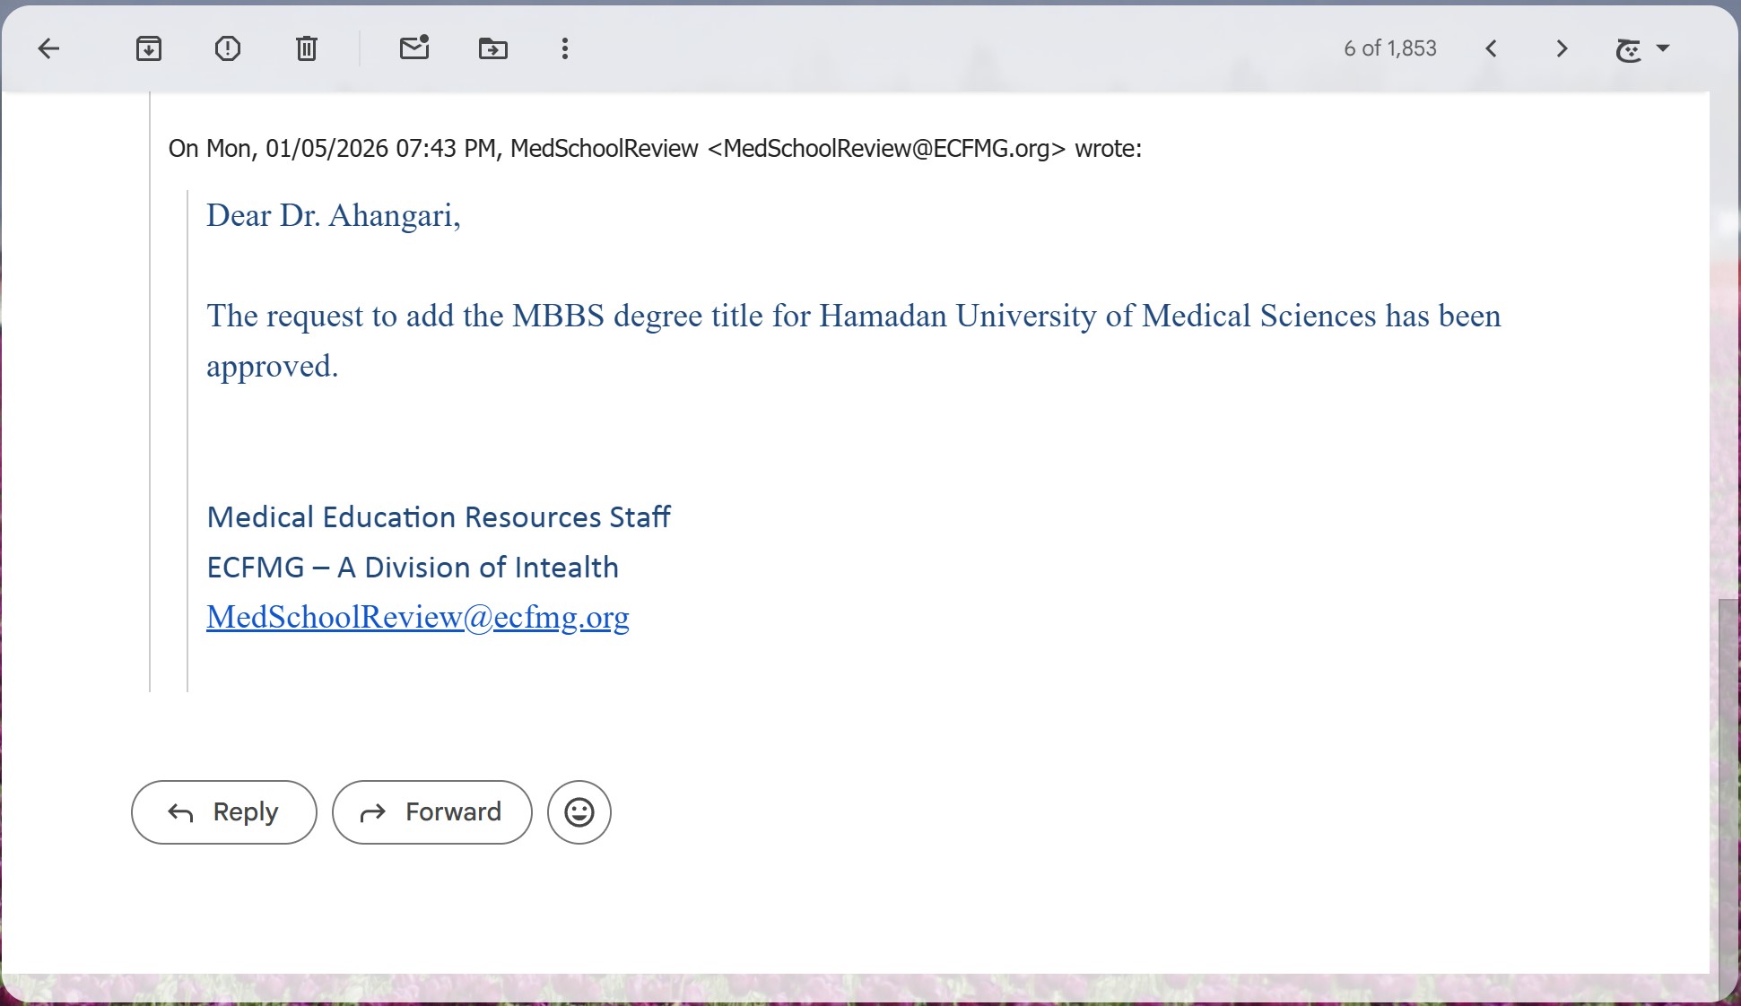Screen dimensions: 1741x1006
Task: Click the Medical Education Resources Staff signature
Action: (439, 517)
